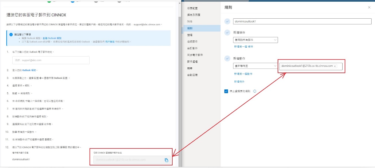Open the 套用到所有郵件 condition dropdown
This screenshot has width=375, height=168.
256,40
